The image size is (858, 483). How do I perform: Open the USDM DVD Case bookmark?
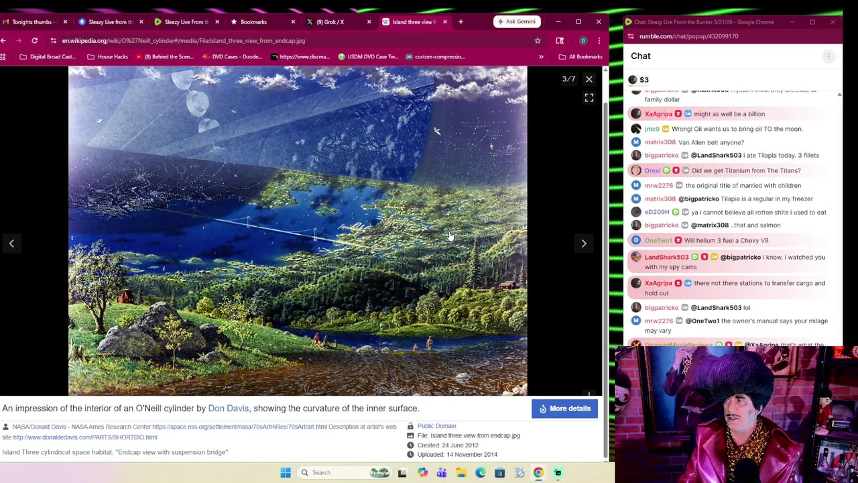click(x=368, y=57)
